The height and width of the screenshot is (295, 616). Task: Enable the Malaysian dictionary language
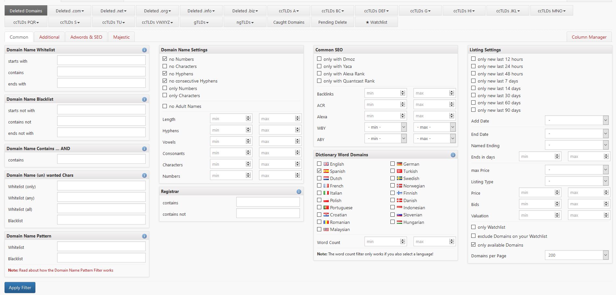[319, 229]
